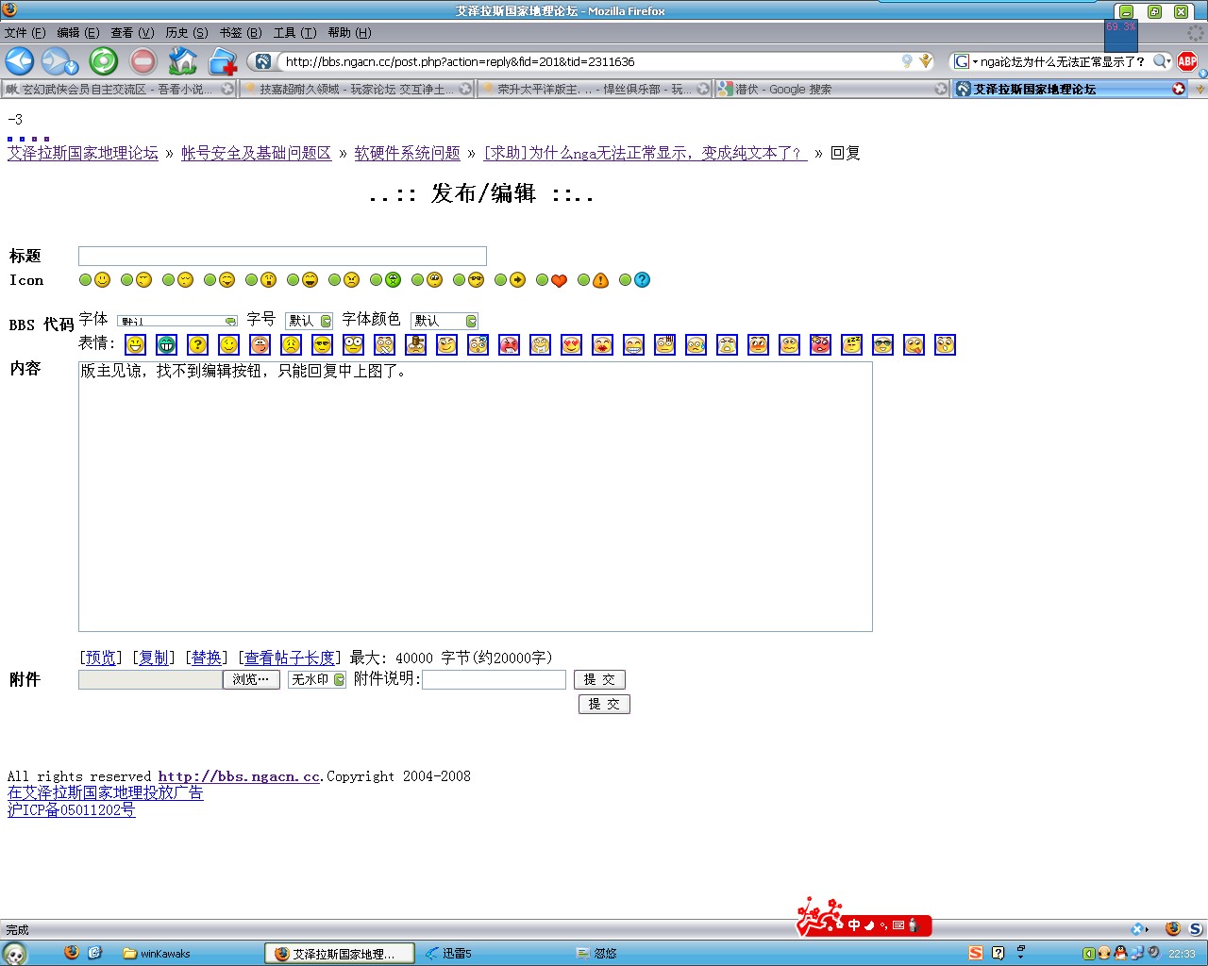Open the 帮助 menu
This screenshot has height=966, width=1208.
pyautogui.click(x=349, y=32)
